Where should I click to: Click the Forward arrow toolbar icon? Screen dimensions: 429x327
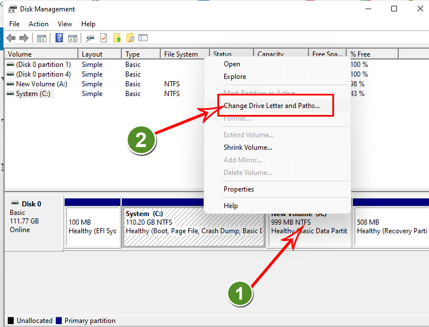coord(24,38)
